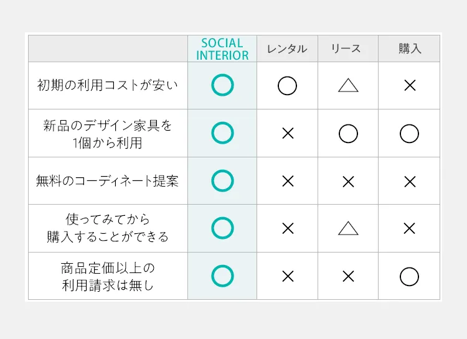Screen dimensions: 467x339
Task: Click the 初期の利用コストが安い row label
Action: tap(108, 85)
